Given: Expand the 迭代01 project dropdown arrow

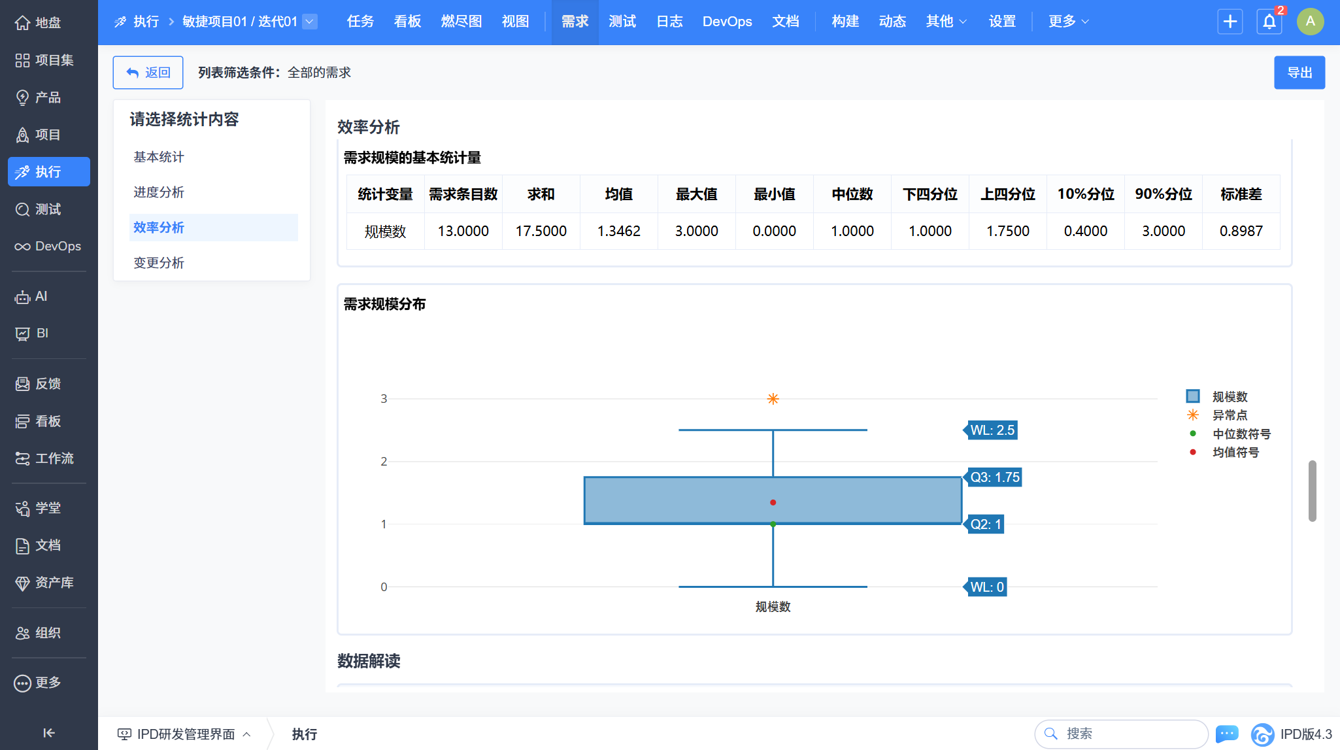Looking at the screenshot, I should tap(310, 22).
